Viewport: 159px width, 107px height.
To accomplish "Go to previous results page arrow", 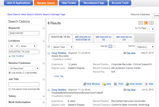I will (x=141, y=23).
